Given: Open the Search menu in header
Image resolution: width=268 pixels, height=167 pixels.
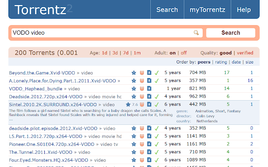Looking at the screenshot, I should pos(167,10).
